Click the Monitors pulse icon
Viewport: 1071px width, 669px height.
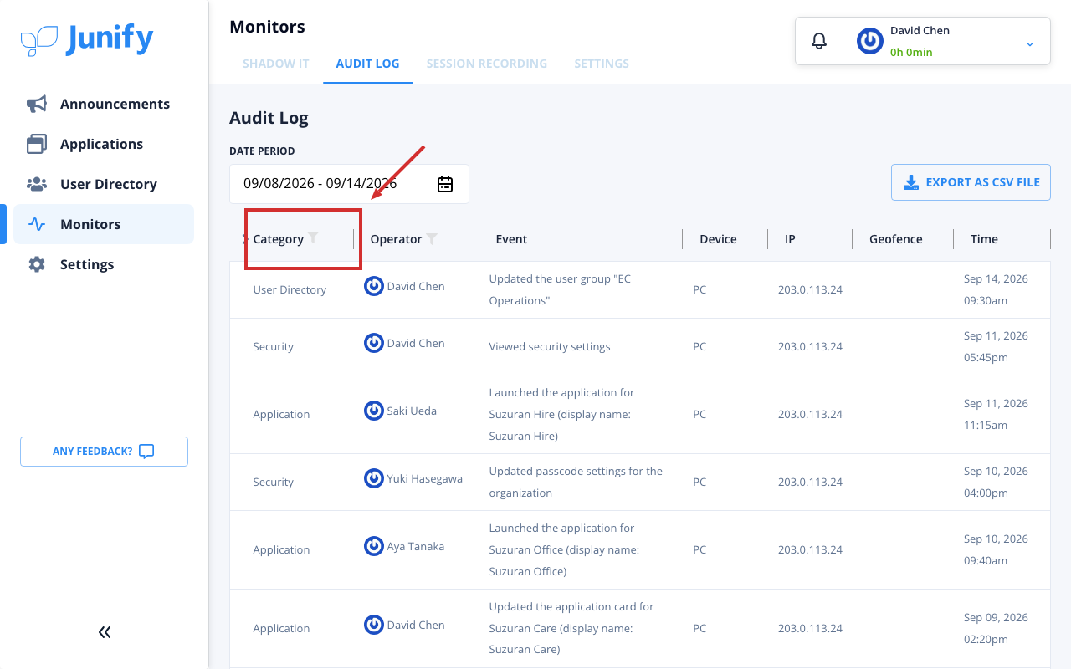tap(37, 224)
